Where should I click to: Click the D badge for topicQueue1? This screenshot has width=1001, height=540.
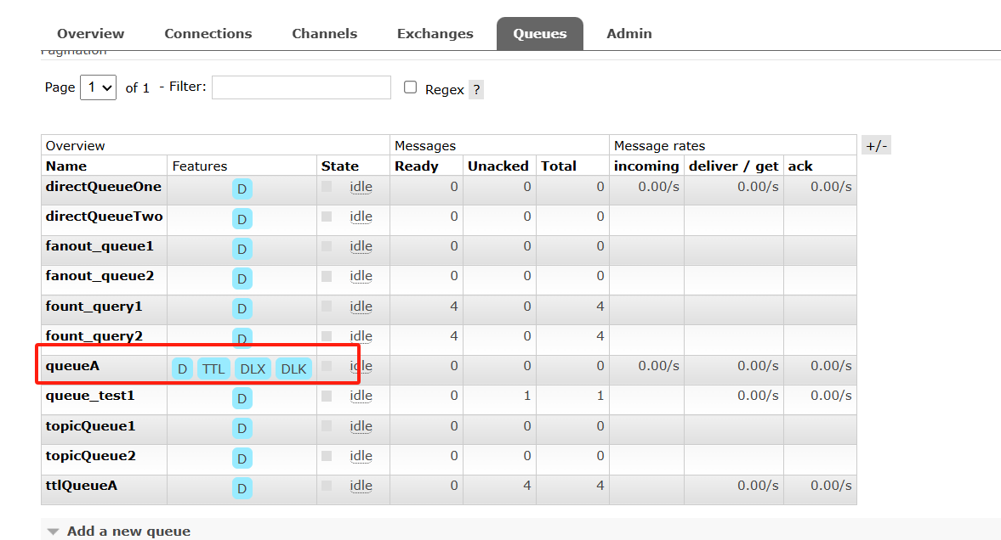click(x=242, y=429)
